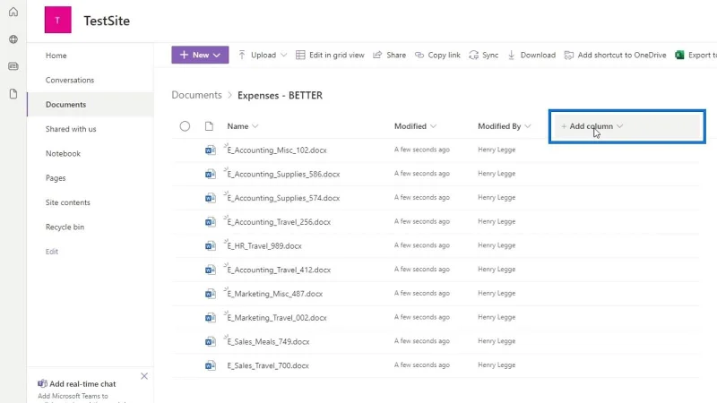Click the Upload arrow icon
This screenshot has width=717, height=403.
tap(242, 55)
